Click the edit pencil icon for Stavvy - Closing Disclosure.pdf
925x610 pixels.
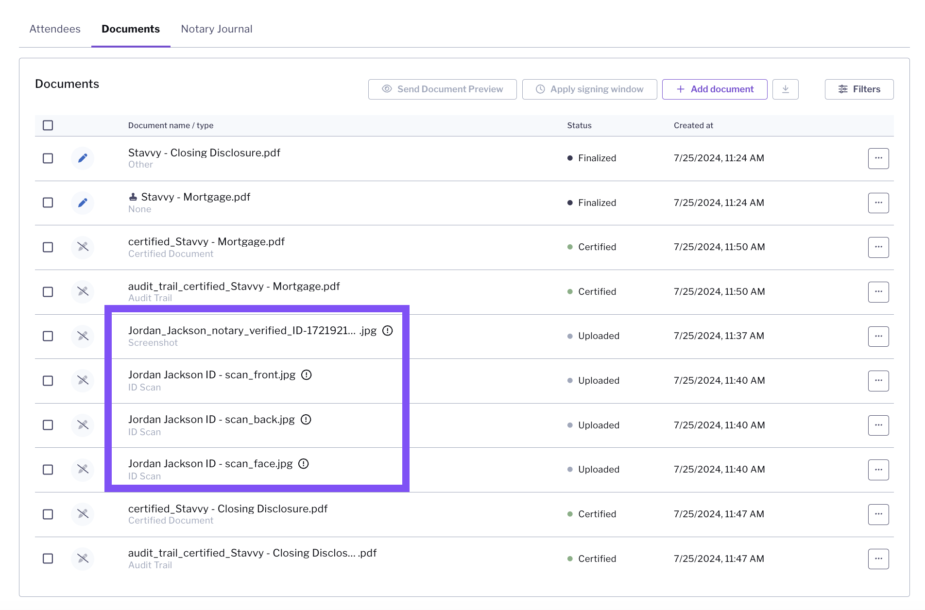(x=83, y=158)
